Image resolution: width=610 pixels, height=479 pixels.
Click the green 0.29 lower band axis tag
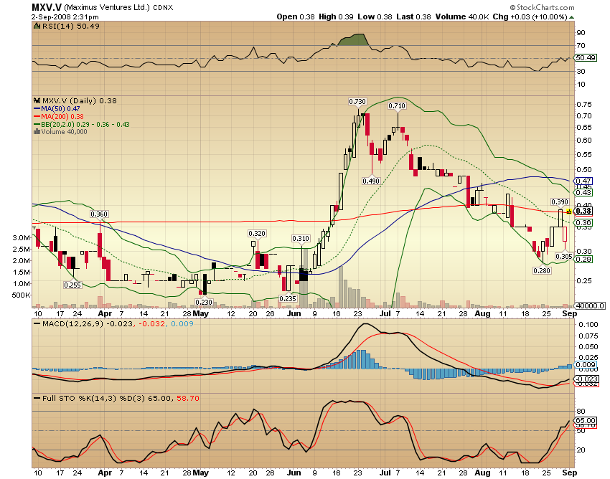[583, 260]
